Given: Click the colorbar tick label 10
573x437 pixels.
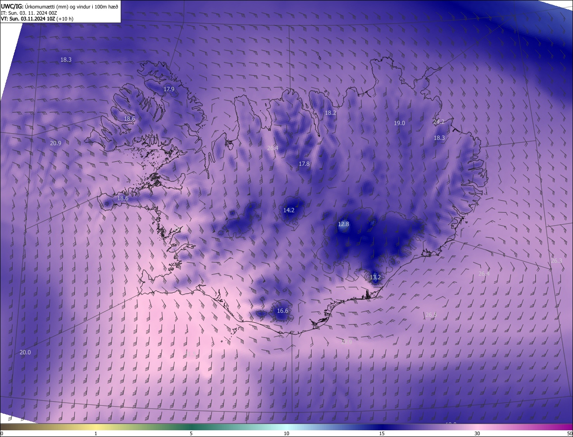Looking at the screenshot, I should point(286,433).
